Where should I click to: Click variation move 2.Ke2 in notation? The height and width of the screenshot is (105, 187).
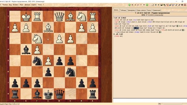click(x=117, y=20)
